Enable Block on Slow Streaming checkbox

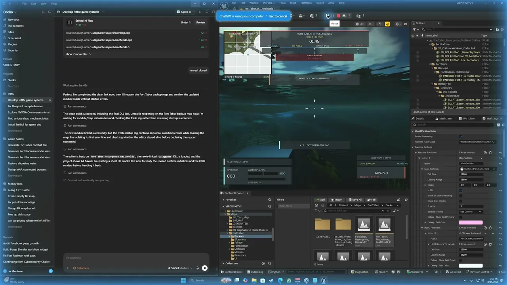click(x=461, y=196)
